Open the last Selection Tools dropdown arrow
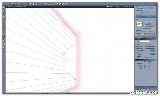 click(x=154, y=17)
